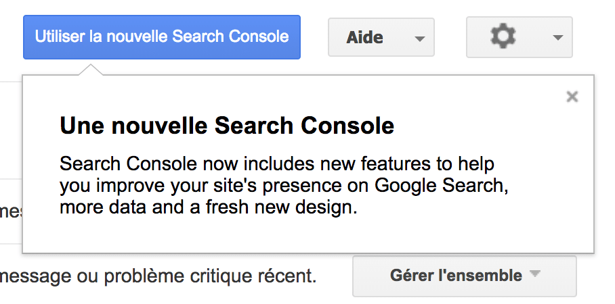Click the Utiliser la nouvelle Search Console button
Viewport: 615px width, 304px height.
click(162, 37)
